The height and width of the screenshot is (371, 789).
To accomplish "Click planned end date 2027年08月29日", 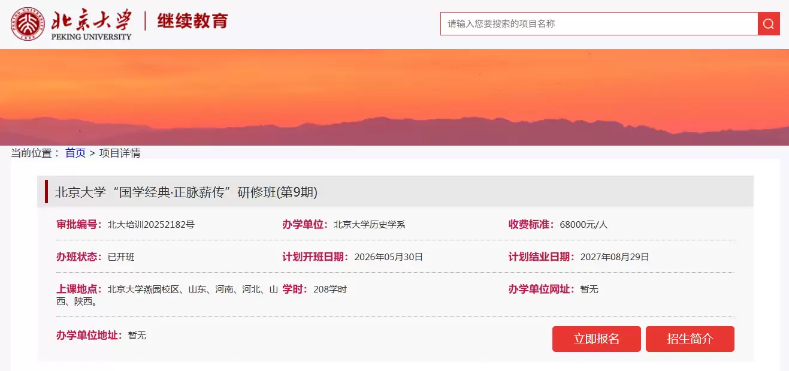I will click(x=615, y=257).
